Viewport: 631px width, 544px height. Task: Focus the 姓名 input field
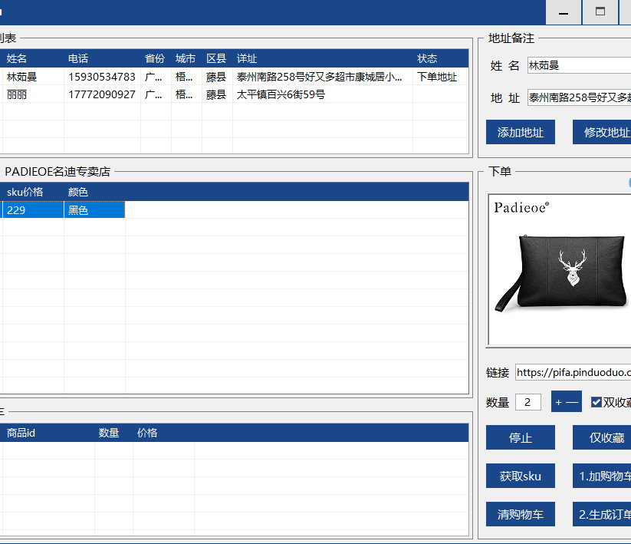[579, 66]
